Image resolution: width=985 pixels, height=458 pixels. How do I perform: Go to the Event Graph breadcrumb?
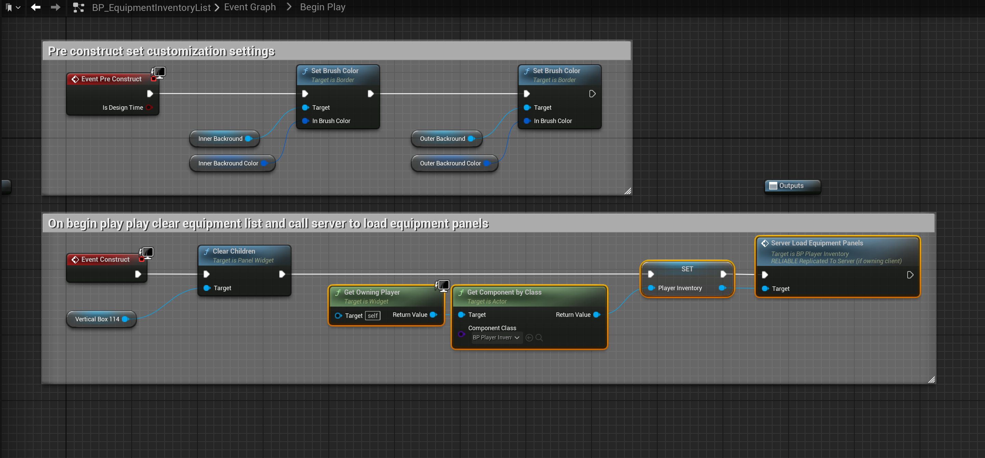(250, 7)
